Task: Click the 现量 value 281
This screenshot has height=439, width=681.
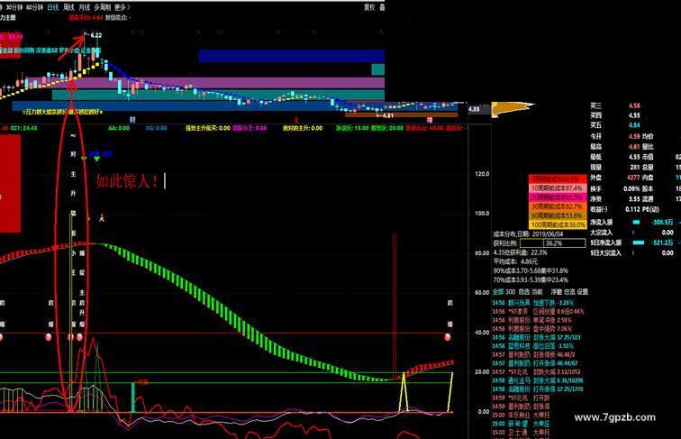Action: 635,168
